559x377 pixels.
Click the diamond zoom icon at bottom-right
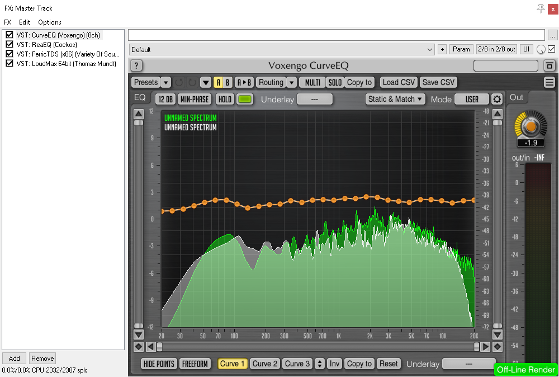(498, 347)
